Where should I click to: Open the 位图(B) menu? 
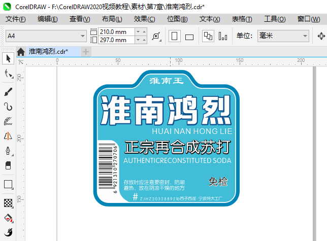point(177,19)
